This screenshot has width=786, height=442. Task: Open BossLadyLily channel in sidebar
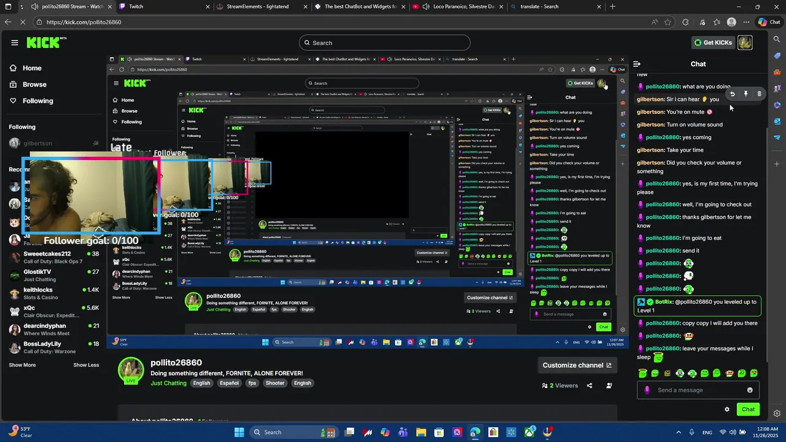(x=54, y=347)
